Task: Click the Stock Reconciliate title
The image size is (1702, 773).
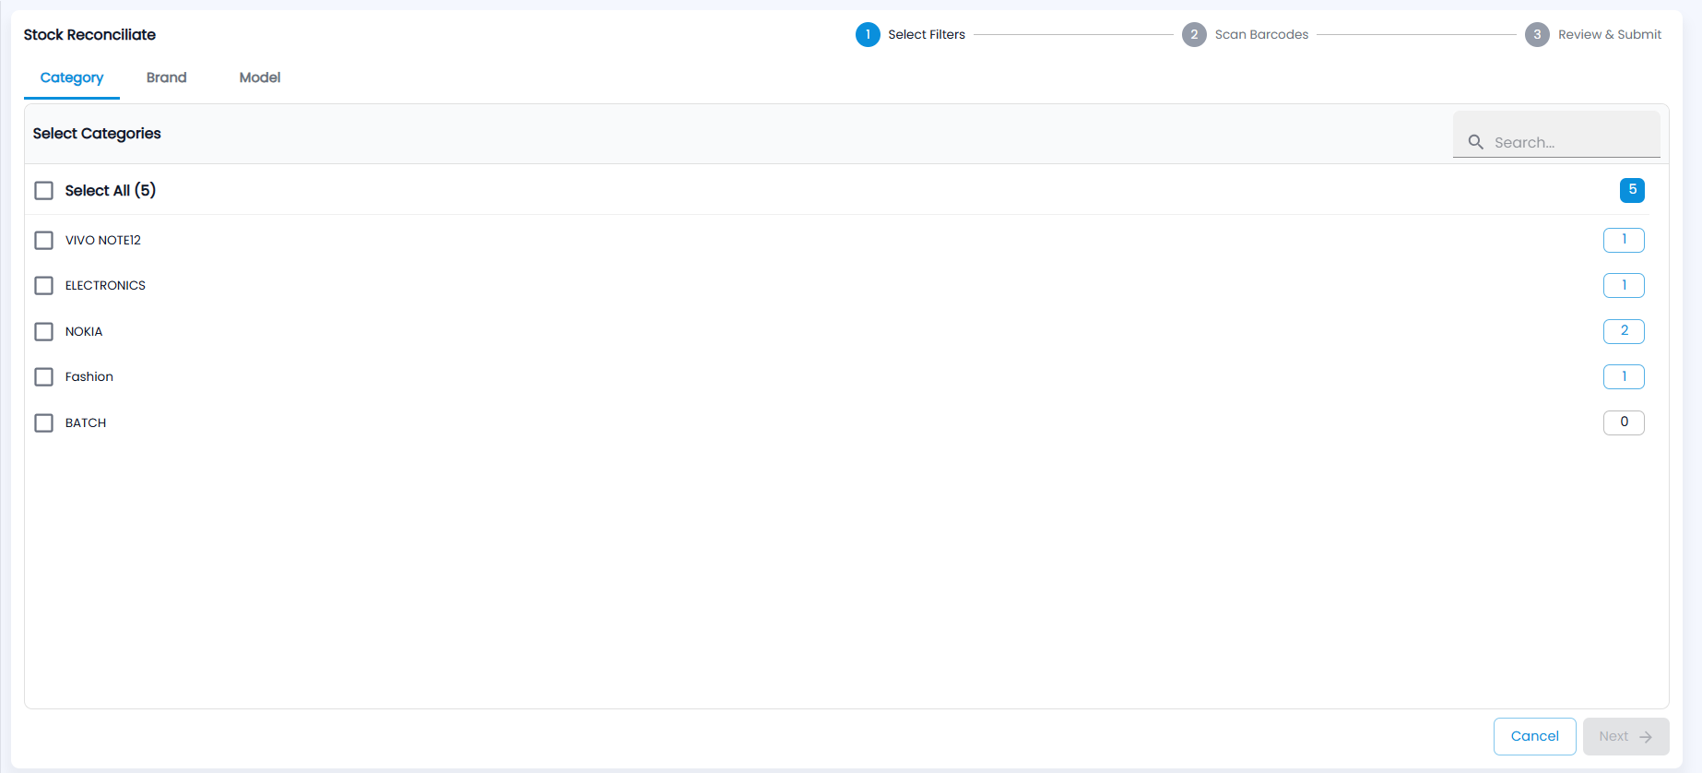Action: tap(89, 35)
